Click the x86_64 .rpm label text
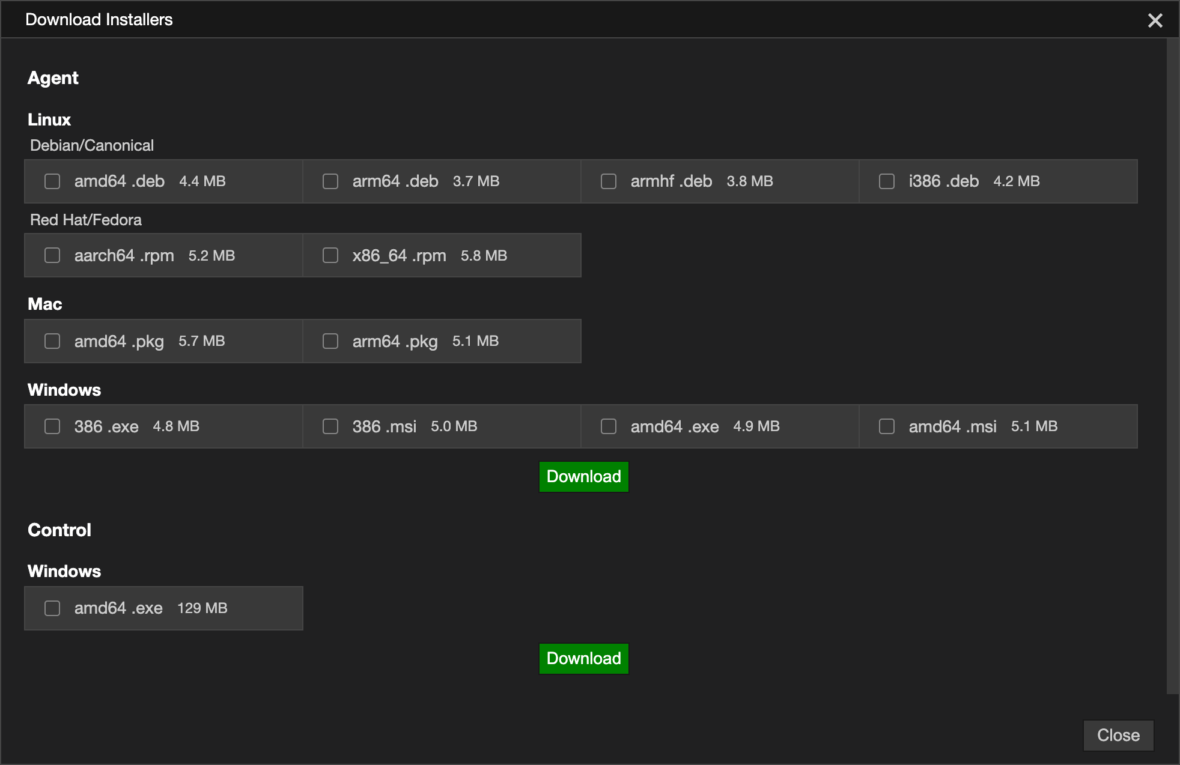The width and height of the screenshot is (1180, 765). pos(400,256)
